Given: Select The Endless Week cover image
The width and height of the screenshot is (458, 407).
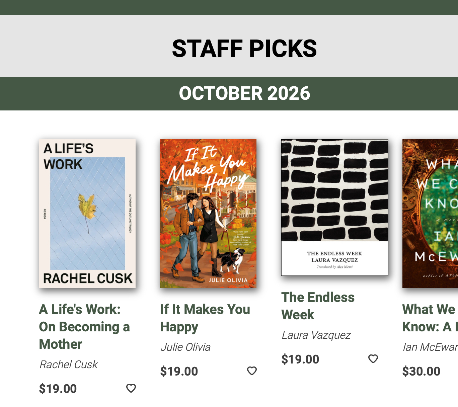Looking at the screenshot, I should [x=335, y=208].
